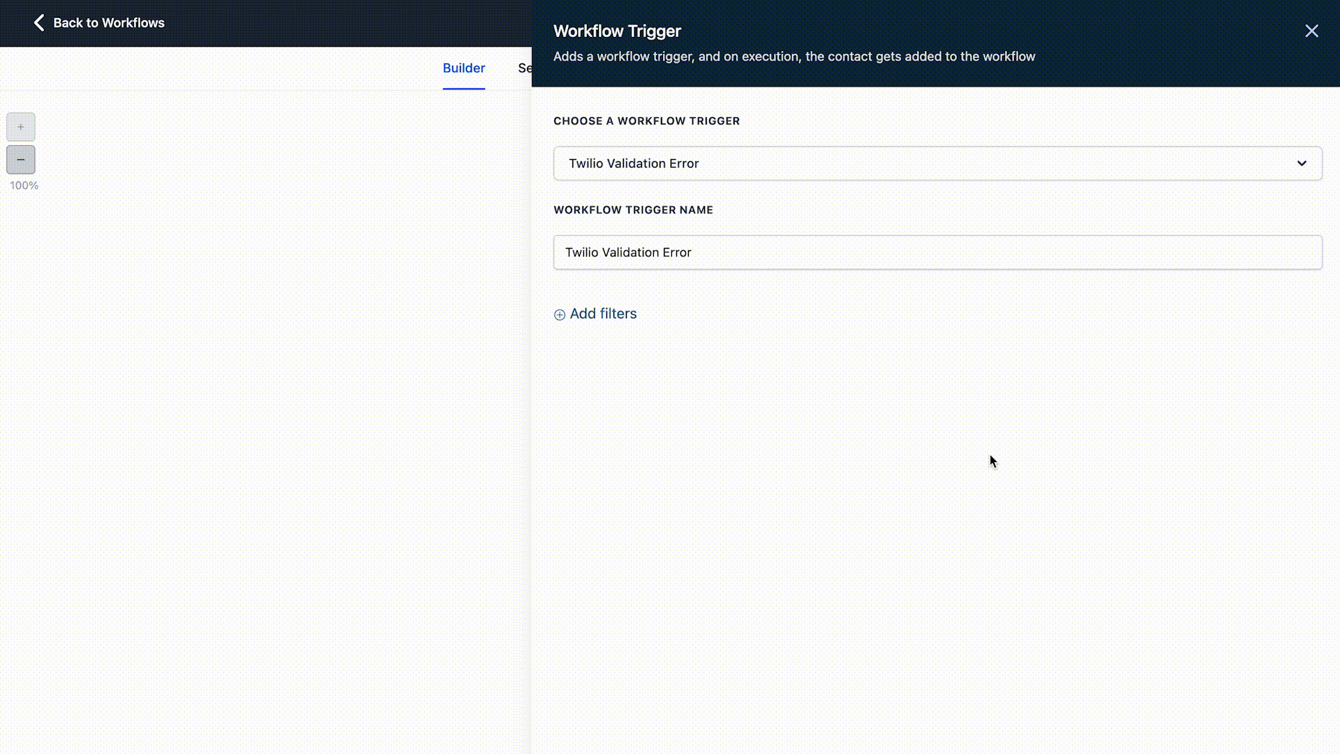The height and width of the screenshot is (754, 1340).
Task: Close the Workflow Trigger panel
Action: pyautogui.click(x=1311, y=31)
